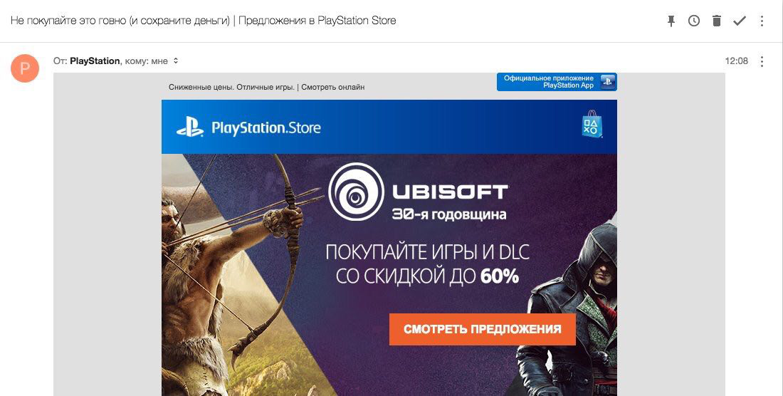Click the 12:08 message timestamp
This screenshot has height=396, width=783.
point(737,61)
